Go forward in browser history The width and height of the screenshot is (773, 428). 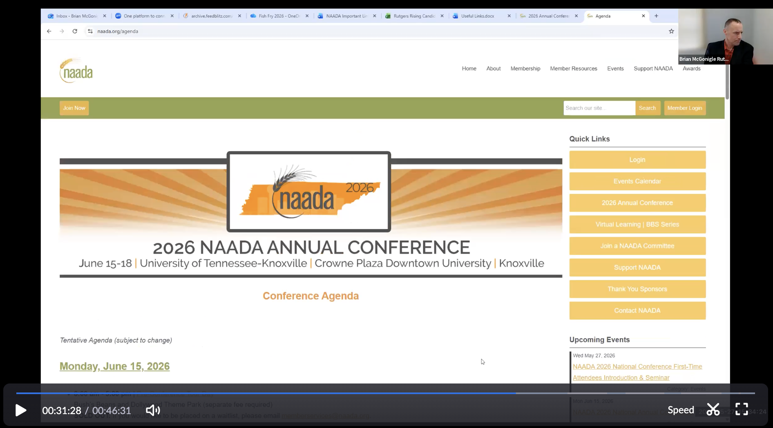tap(62, 31)
